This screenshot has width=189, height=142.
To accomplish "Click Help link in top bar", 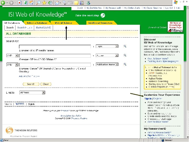I will point(178,8).
